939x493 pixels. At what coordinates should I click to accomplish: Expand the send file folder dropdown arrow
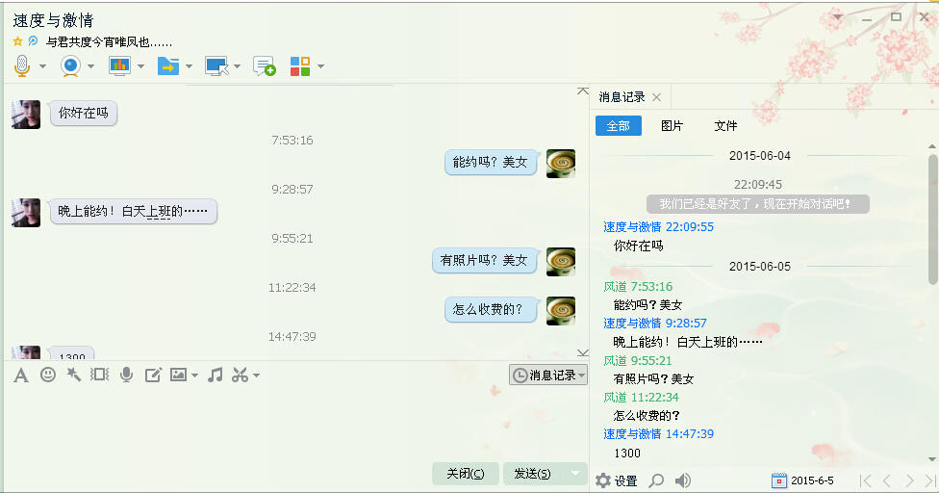(189, 67)
